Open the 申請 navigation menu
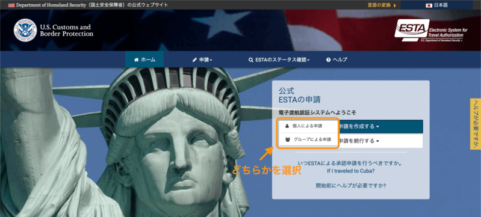 tap(202, 60)
